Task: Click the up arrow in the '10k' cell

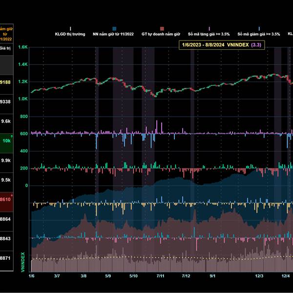Action: click(x=12, y=136)
